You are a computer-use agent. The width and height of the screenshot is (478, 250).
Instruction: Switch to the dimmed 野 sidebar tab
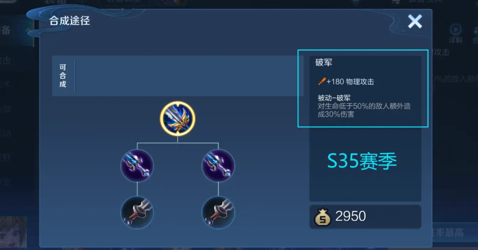coord(5,158)
